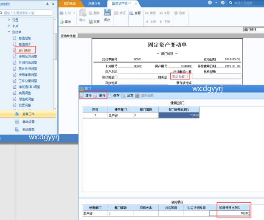
Task: Open 系统服务 in the bottom navigation
Action: (x=17, y=130)
